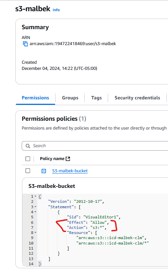Click the Summary heading
Image resolution: width=168 pixels, height=272 pixels.
click(x=35, y=27)
